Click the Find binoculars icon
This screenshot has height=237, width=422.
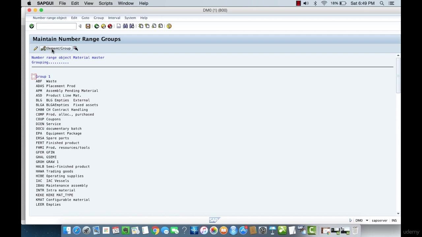125,26
